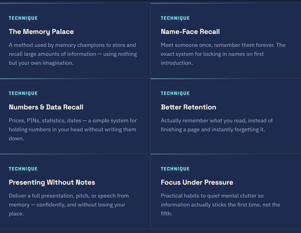Select the Presenting Without Notes heading
Viewport: 301px width, 233px height.
(x=52, y=182)
